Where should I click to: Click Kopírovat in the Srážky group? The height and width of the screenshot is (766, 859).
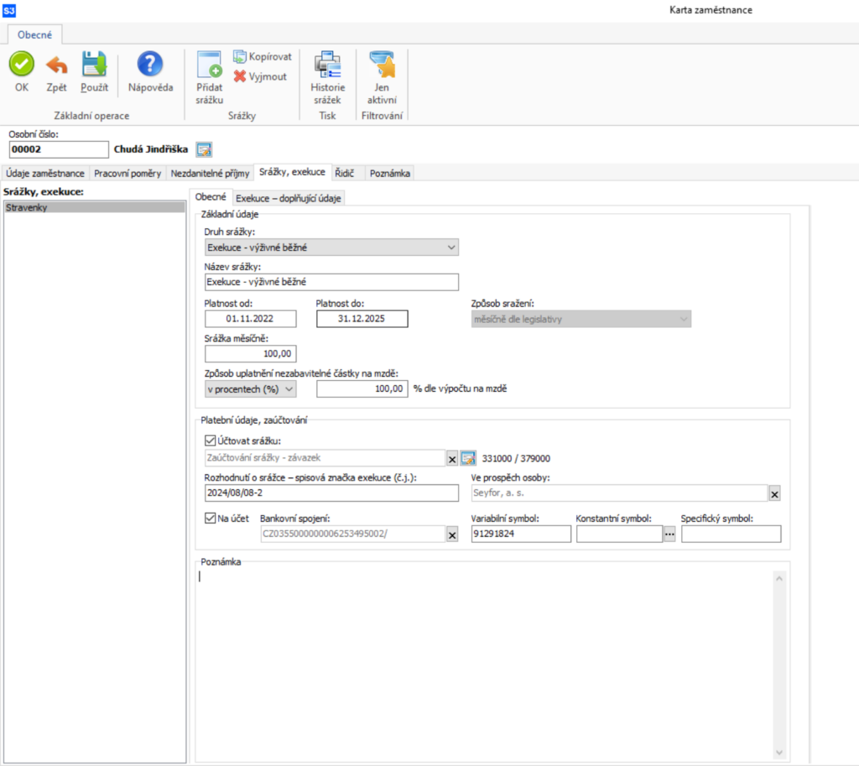262,56
